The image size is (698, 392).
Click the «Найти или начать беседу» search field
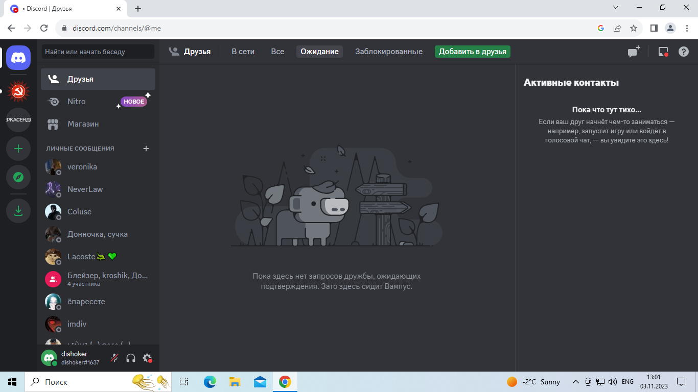pyautogui.click(x=98, y=52)
